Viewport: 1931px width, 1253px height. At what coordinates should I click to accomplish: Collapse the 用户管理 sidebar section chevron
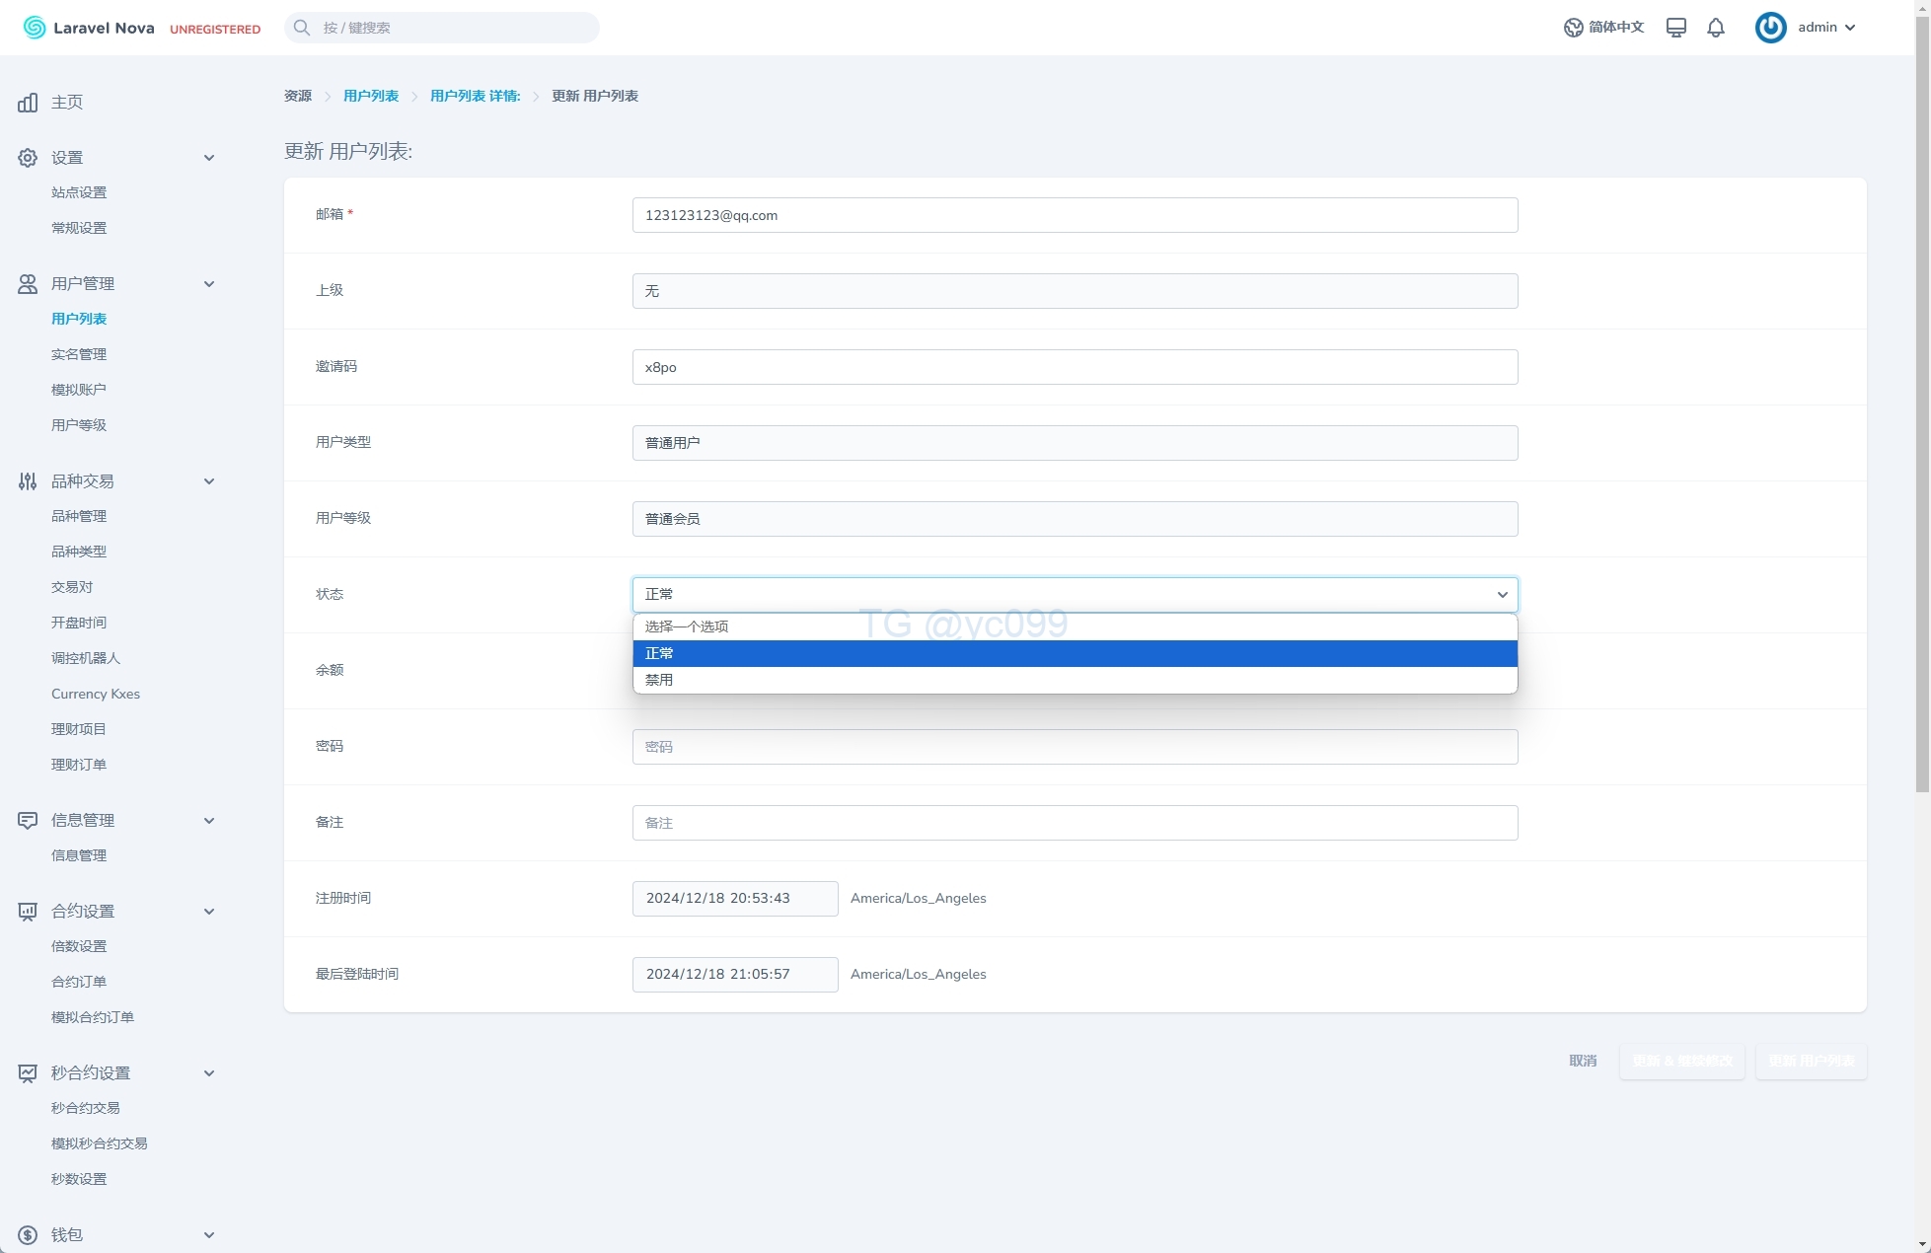point(209,284)
